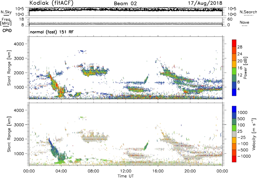The height and width of the screenshot is (178, 257).
Task: Click the gray band of Velocity colorbar
Action: coord(234,134)
